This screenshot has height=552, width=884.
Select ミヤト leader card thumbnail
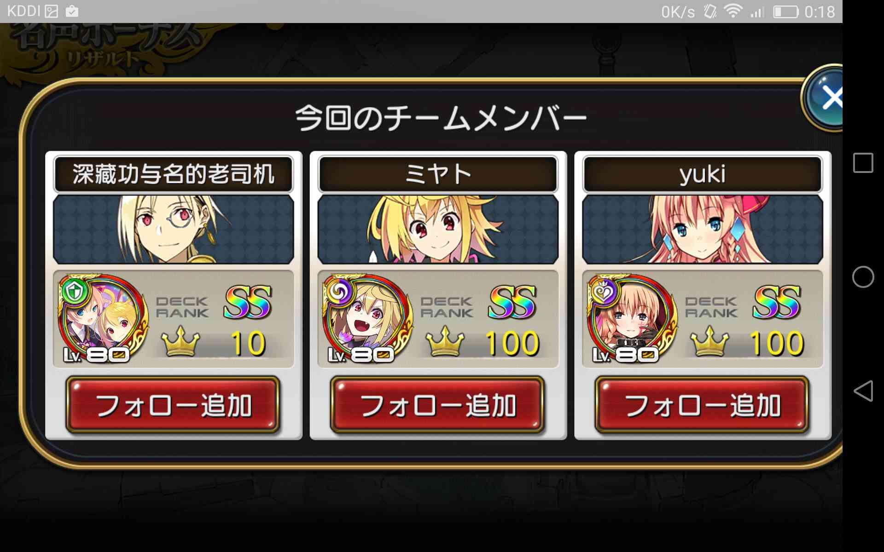(367, 318)
